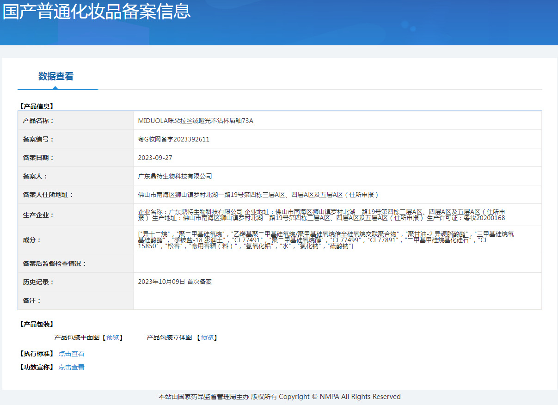This screenshot has height=405, width=558.
Task: Click the 【产品包装】 section heading
Action: click(x=37, y=324)
